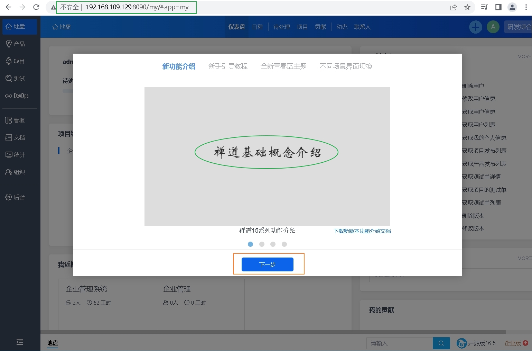Switch to the 新功能介绍 tab
This screenshot has height=351, width=532.
[x=179, y=66]
